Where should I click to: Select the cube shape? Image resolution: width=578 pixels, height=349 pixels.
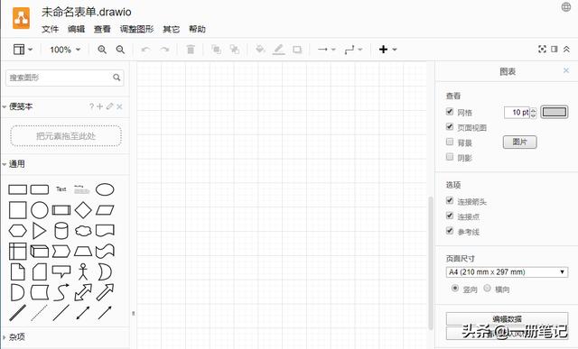(40, 252)
